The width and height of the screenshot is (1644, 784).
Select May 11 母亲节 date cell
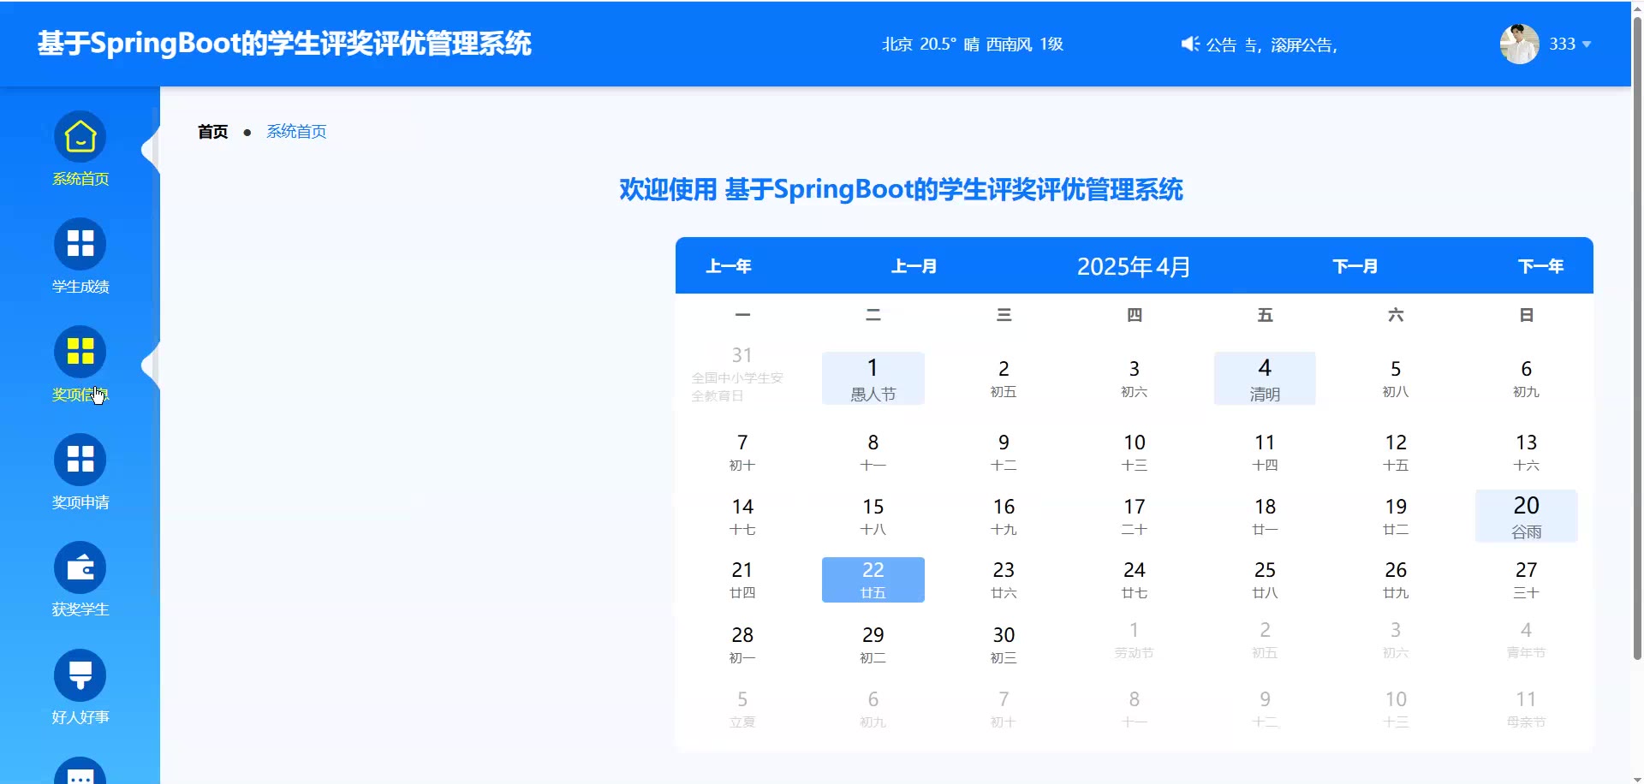click(1526, 709)
